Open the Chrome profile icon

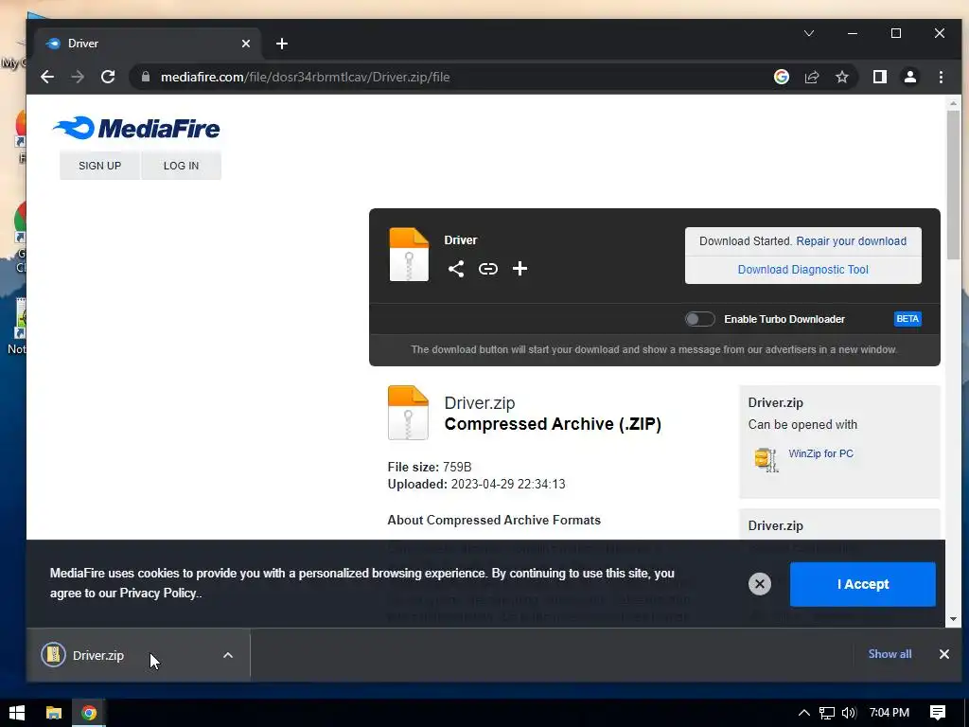tap(910, 77)
